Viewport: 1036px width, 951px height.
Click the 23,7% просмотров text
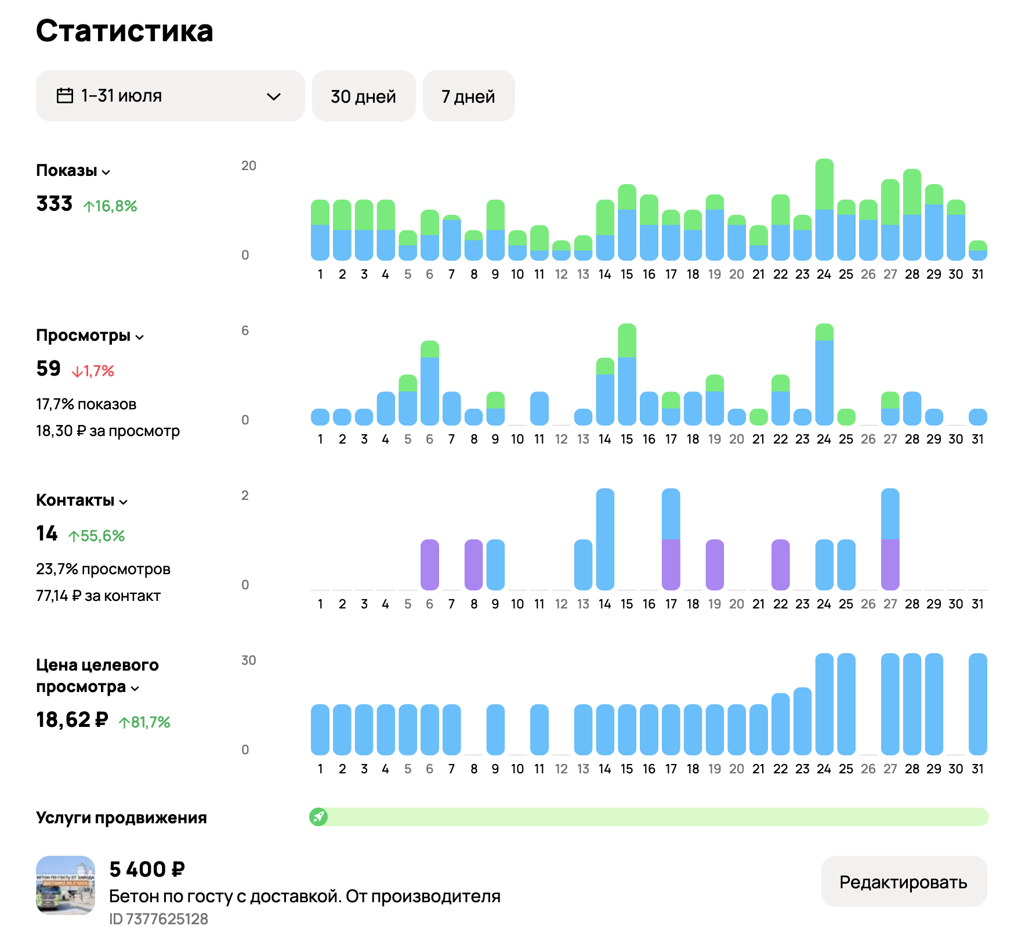[x=103, y=569]
